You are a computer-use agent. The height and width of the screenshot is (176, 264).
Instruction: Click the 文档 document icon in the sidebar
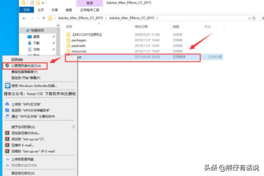(29, 49)
